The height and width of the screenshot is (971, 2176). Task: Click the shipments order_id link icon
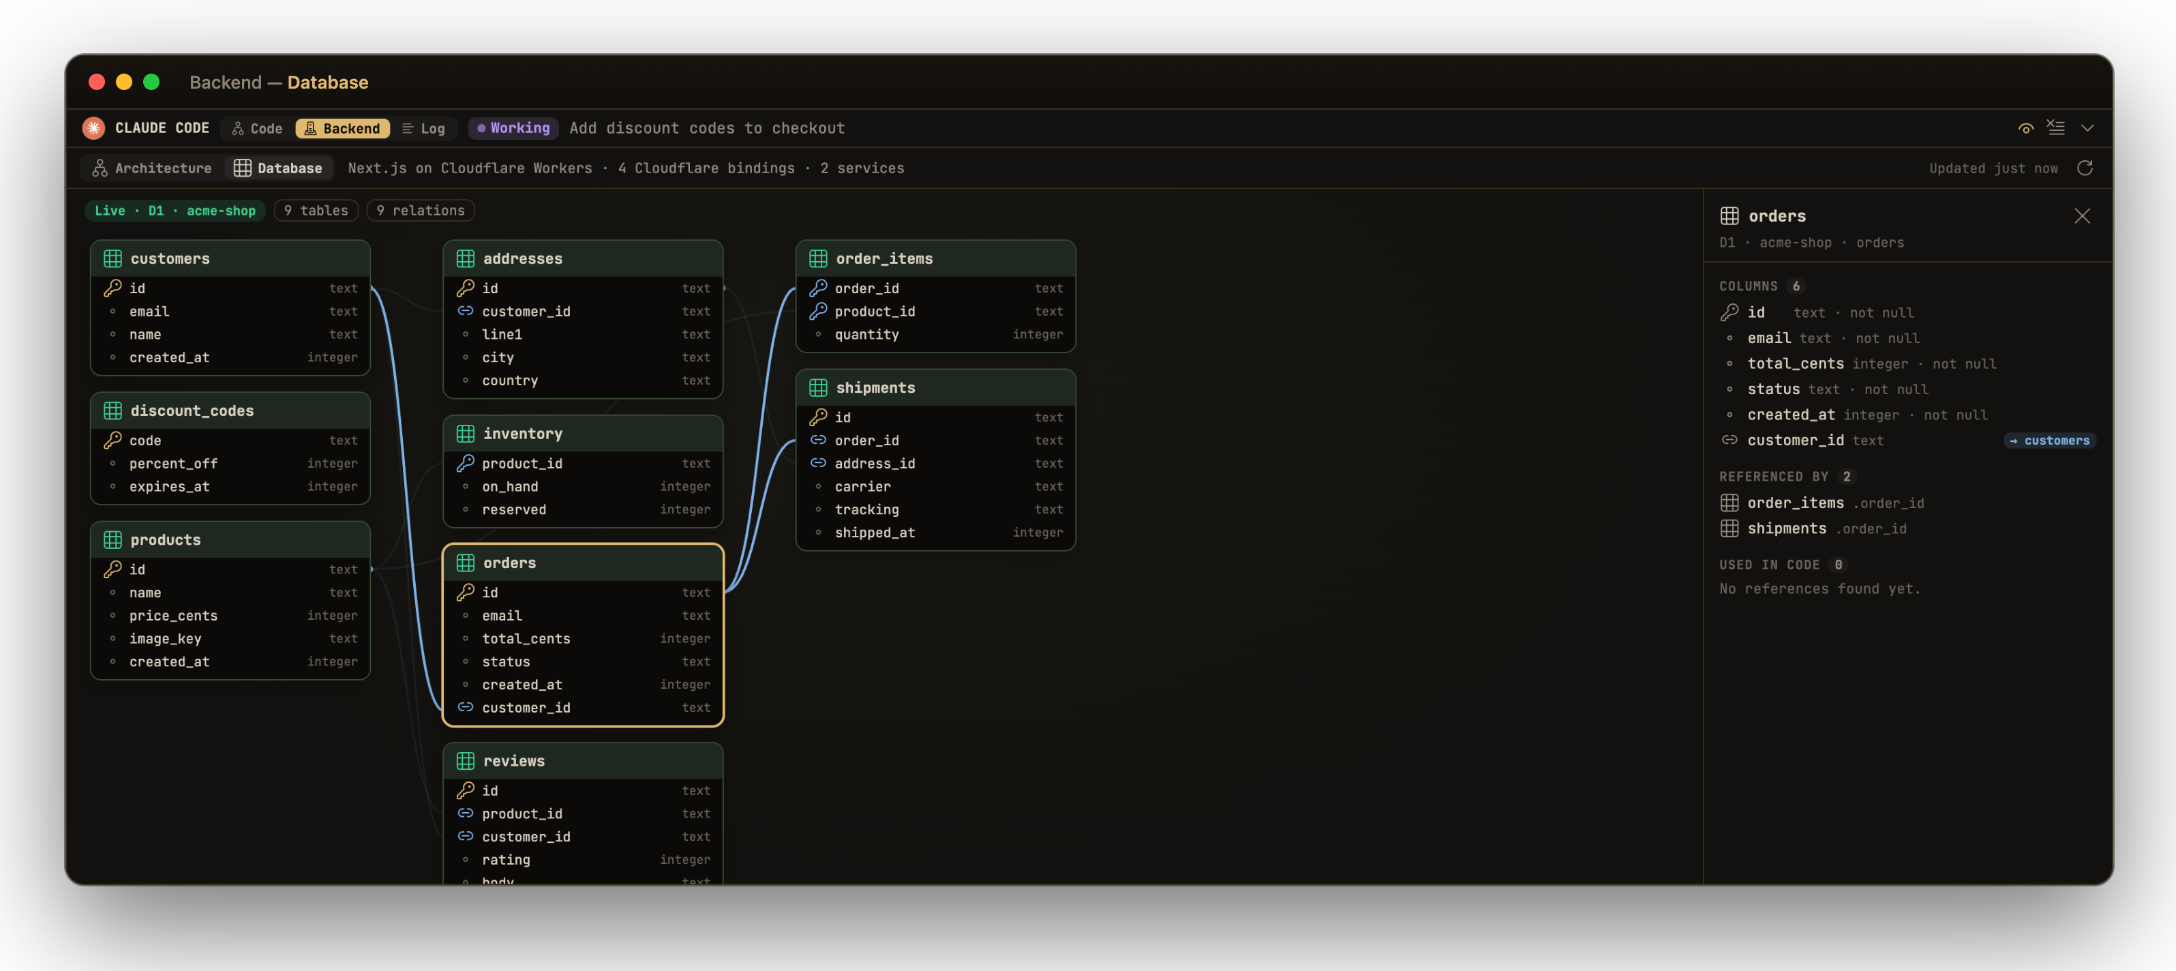(819, 440)
